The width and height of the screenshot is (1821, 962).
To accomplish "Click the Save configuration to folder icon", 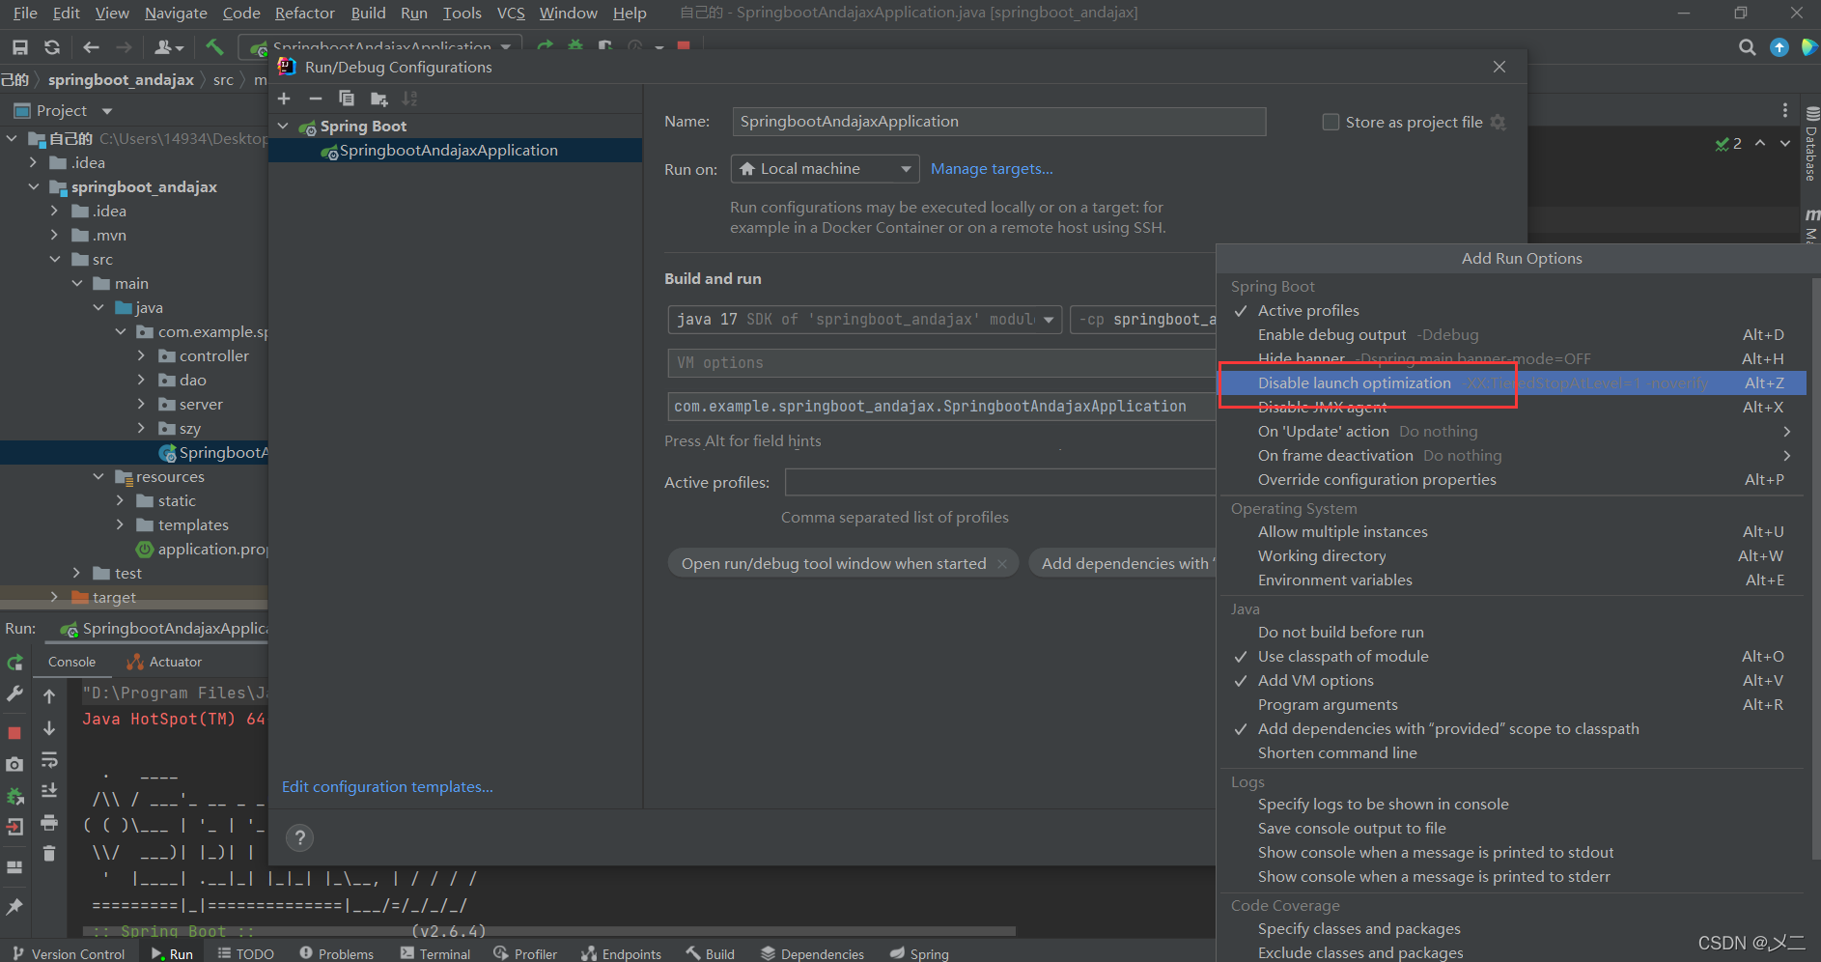I will pos(378,99).
